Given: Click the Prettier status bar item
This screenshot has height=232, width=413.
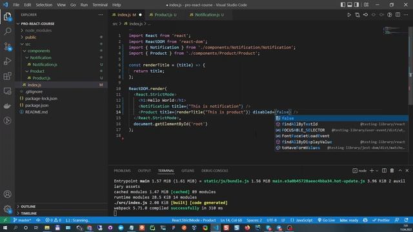Looking at the screenshot, I should point(381,220).
